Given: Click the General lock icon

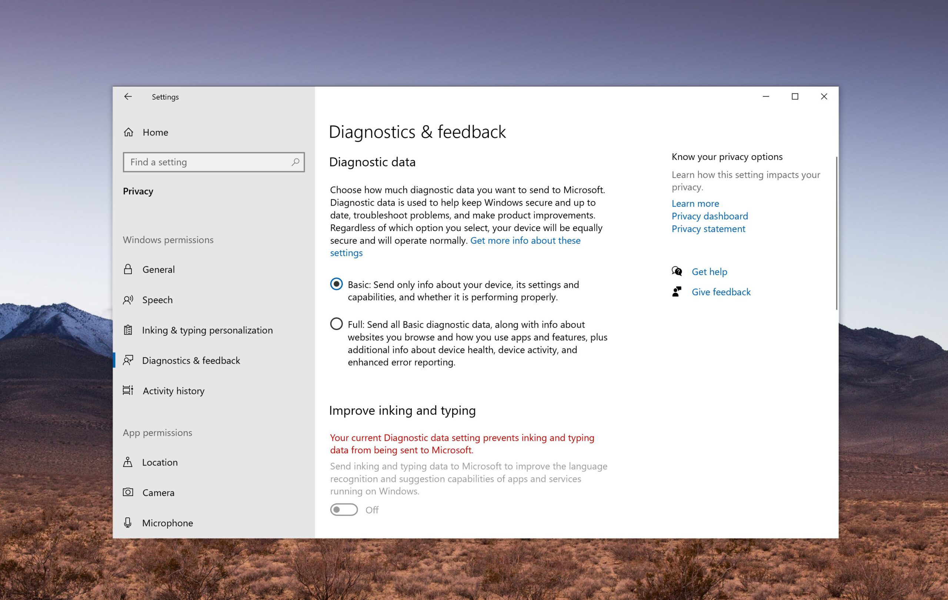Looking at the screenshot, I should point(128,269).
